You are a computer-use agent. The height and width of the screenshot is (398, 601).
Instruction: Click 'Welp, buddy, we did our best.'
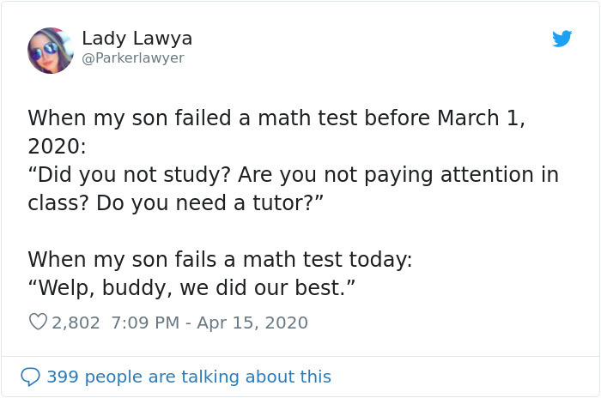(191, 288)
